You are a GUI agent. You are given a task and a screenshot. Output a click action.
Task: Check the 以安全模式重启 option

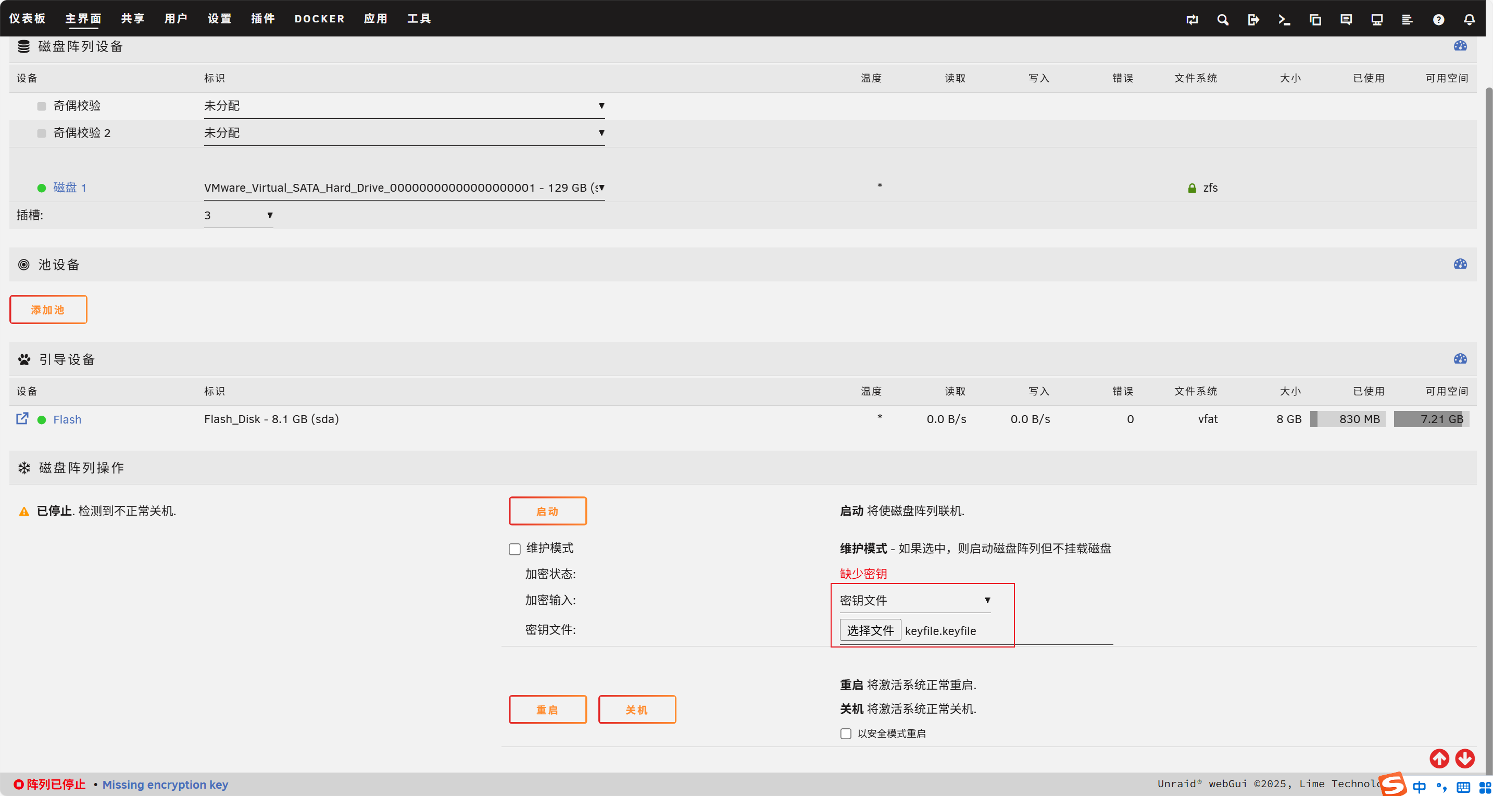point(846,733)
